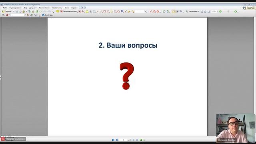The image size is (256, 144).
Task: Open the Справка menu
Action: 74,8
